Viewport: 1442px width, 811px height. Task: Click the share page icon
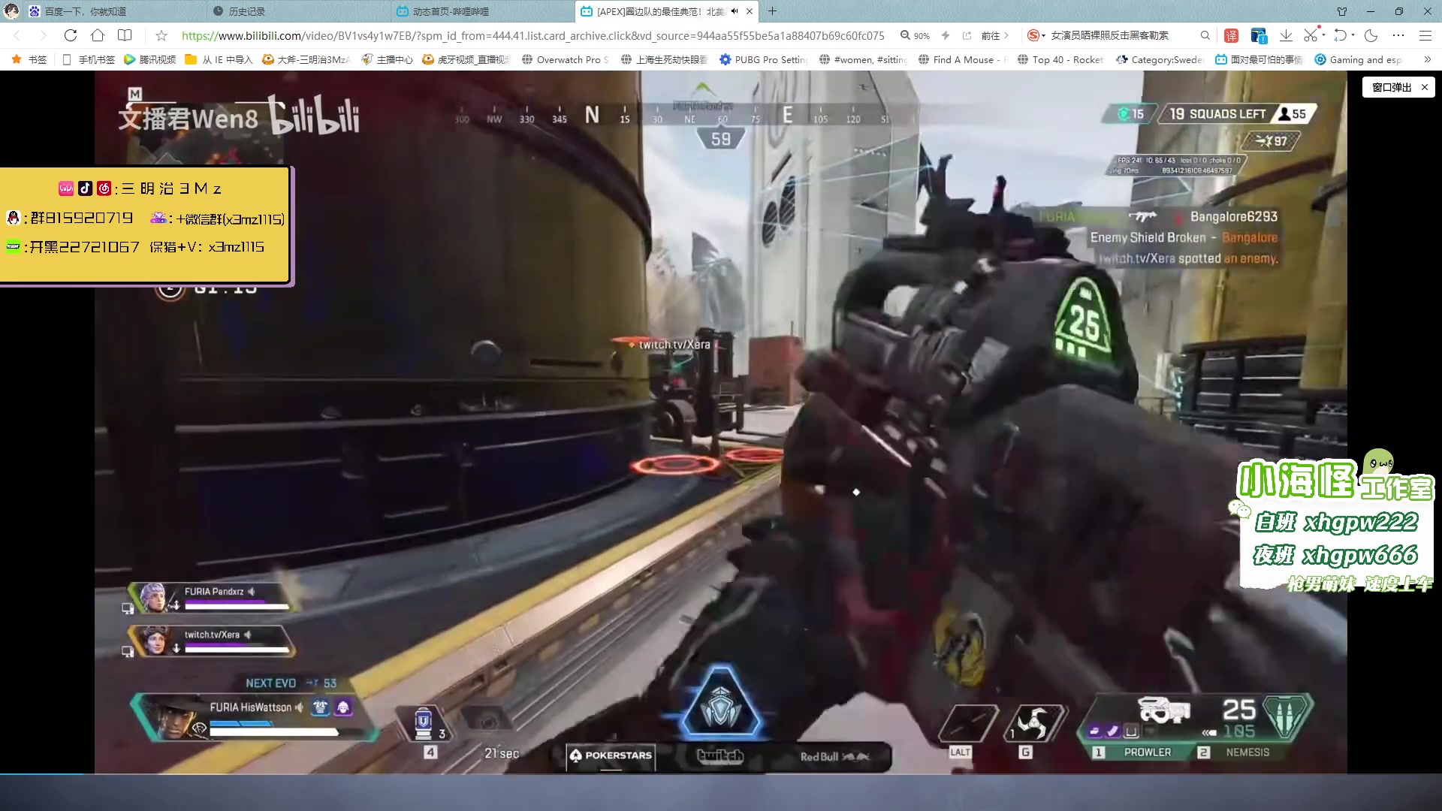click(x=967, y=35)
